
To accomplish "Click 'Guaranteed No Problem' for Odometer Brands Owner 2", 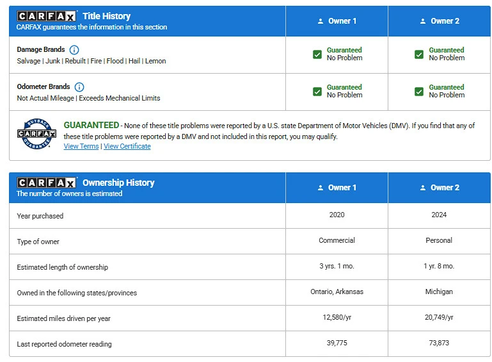I will 447,91.
